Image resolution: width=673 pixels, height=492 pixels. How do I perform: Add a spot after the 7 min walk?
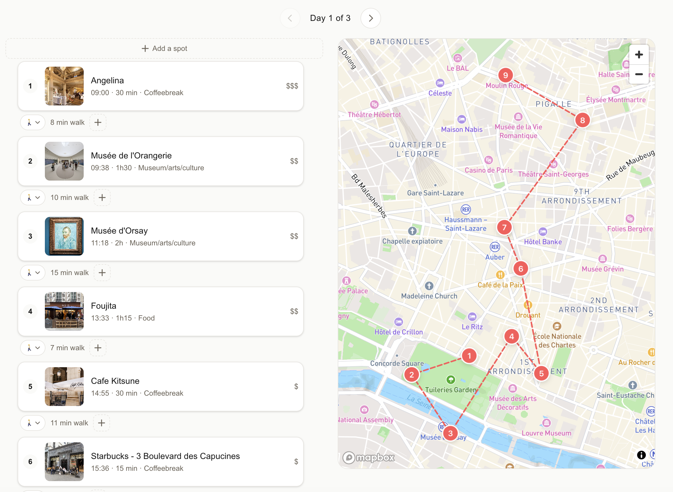coord(98,348)
